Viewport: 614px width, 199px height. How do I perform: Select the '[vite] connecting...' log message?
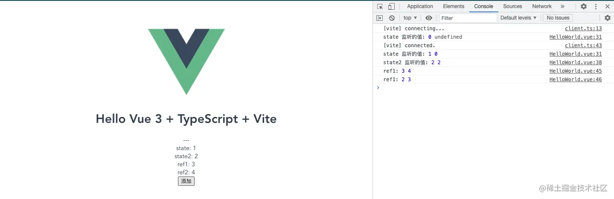414,28
